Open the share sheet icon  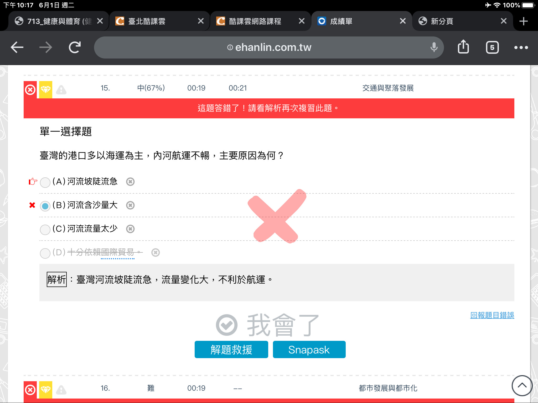click(x=463, y=47)
